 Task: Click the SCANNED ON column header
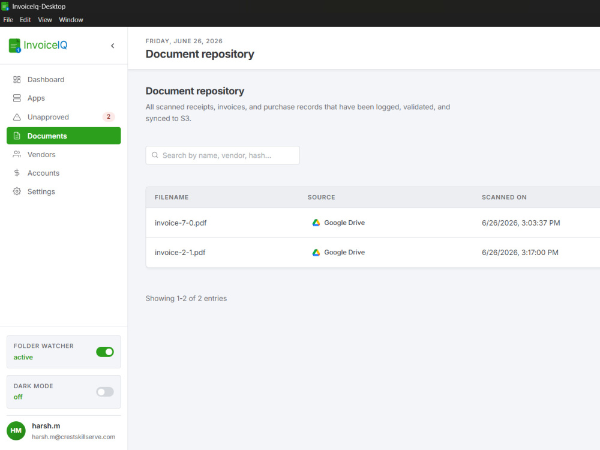point(504,197)
